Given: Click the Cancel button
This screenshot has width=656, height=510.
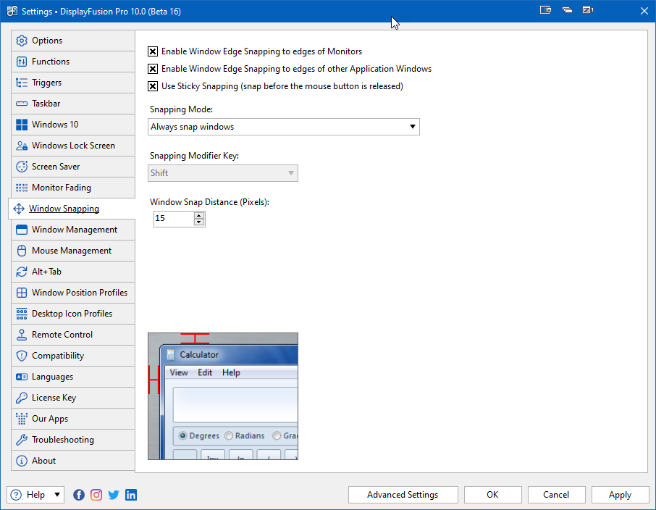Looking at the screenshot, I should tap(556, 495).
